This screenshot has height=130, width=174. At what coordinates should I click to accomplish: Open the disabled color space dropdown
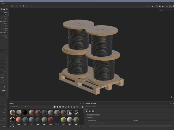coord(130,126)
